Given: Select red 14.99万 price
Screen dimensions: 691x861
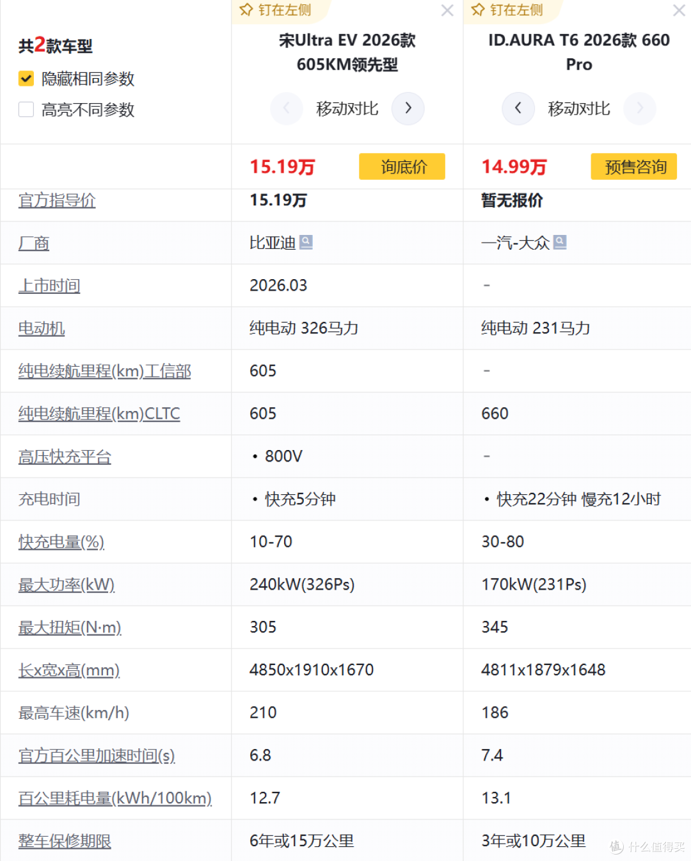Looking at the screenshot, I should [514, 167].
